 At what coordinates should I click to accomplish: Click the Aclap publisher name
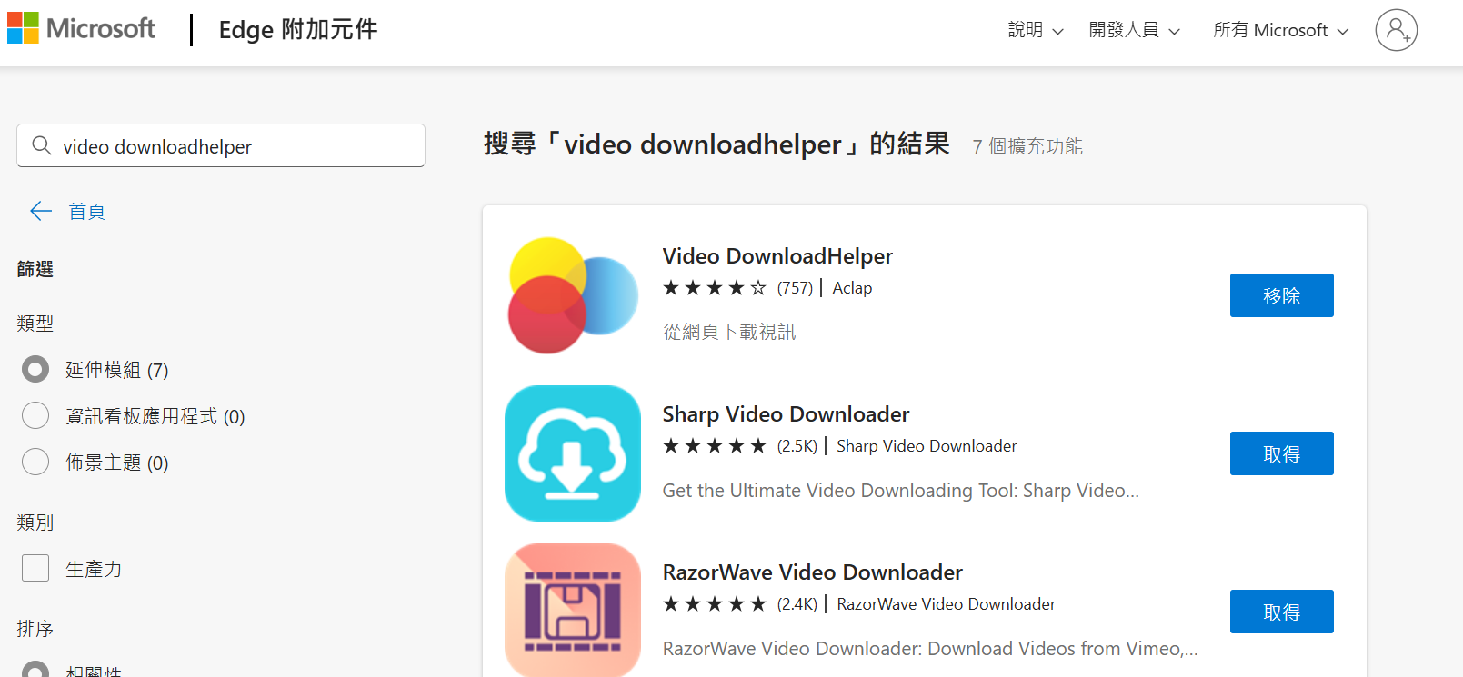pyautogui.click(x=852, y=288)
